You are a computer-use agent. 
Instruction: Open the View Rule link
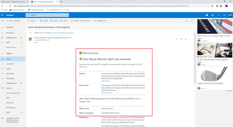(x=105, y=81)
